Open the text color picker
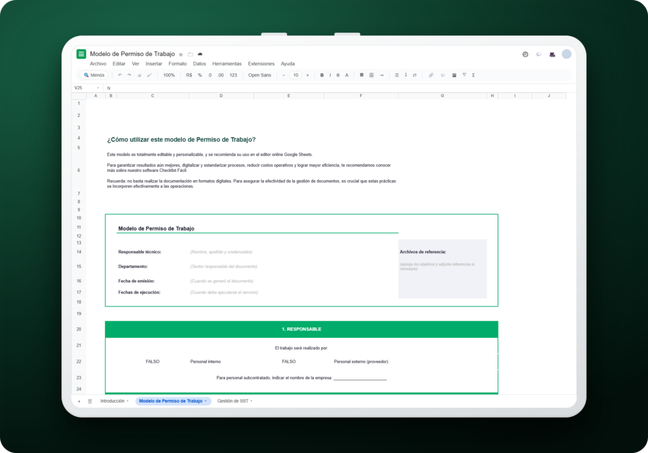This screenshot has width=648, height=453. point(347,75)
